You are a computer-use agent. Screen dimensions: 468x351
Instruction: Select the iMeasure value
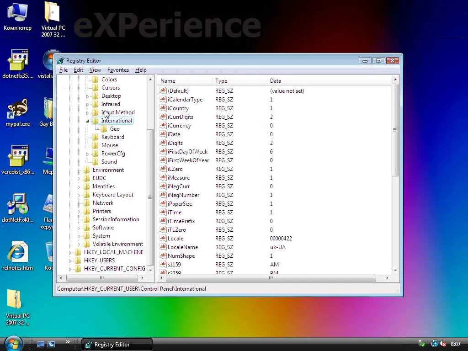coord(179,178)
